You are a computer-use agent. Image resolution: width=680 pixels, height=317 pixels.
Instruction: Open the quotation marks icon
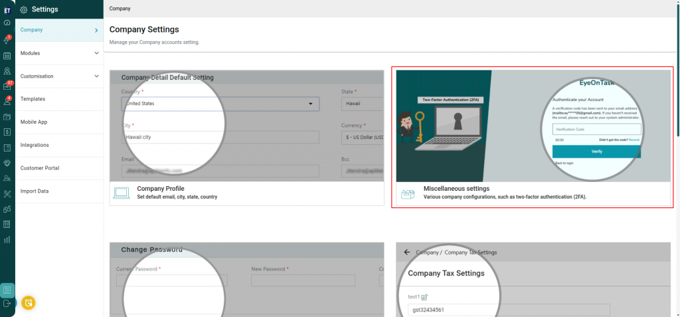(7, 209)
